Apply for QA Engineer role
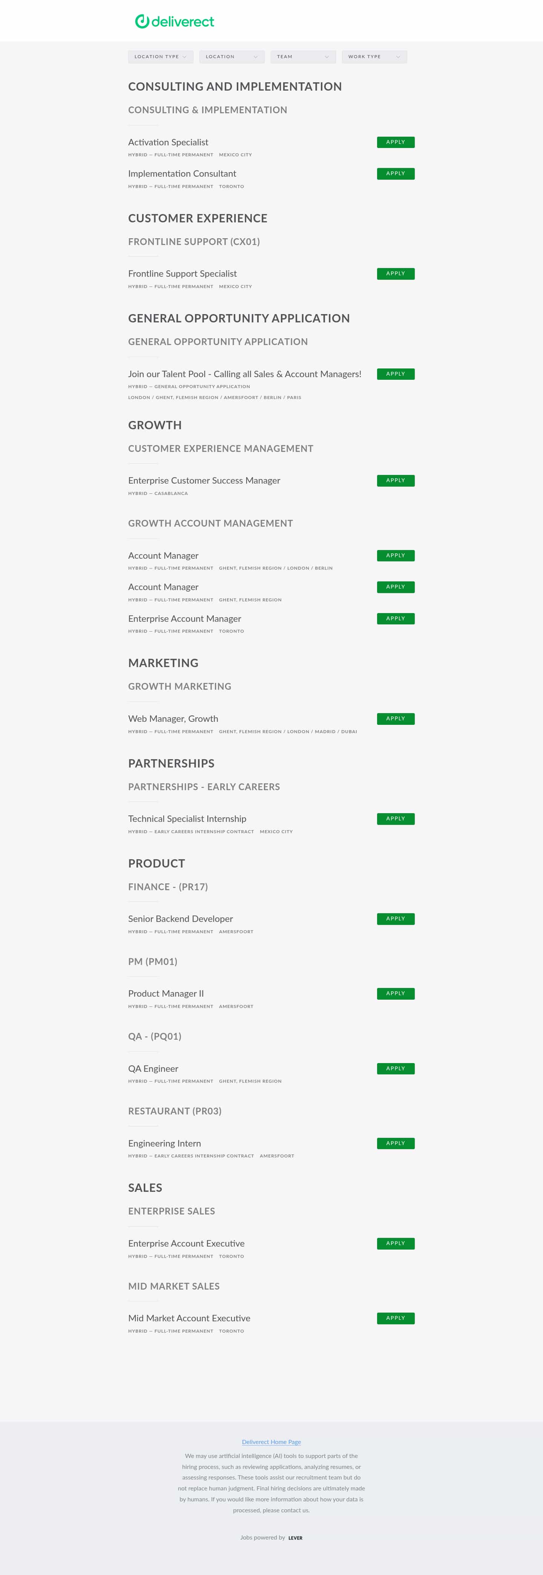 pos(395,1068)
